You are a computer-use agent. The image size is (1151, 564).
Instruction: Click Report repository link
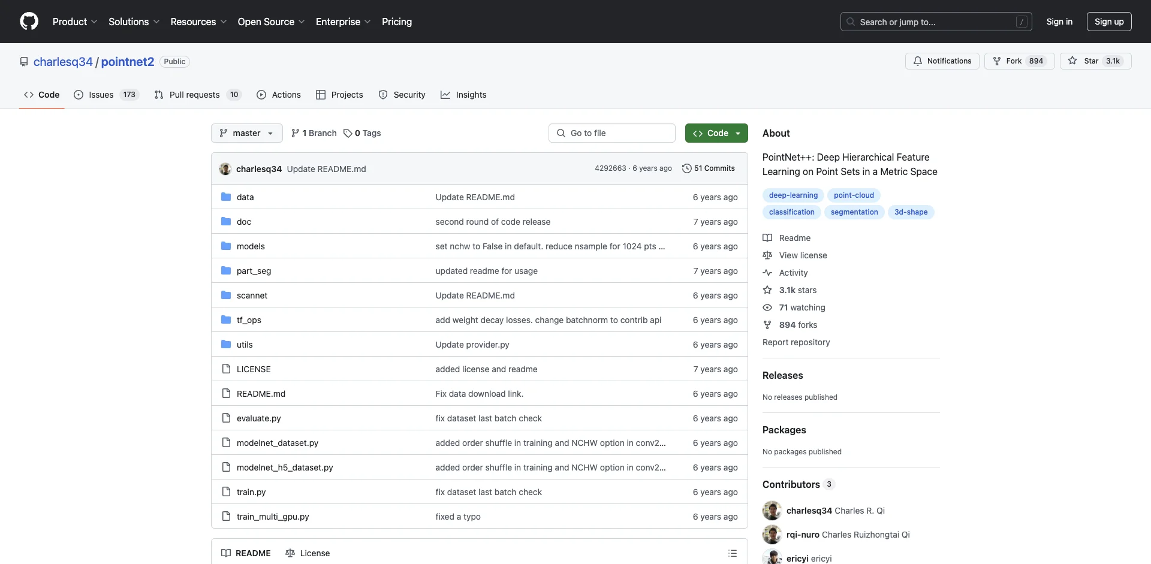point(796,342)
